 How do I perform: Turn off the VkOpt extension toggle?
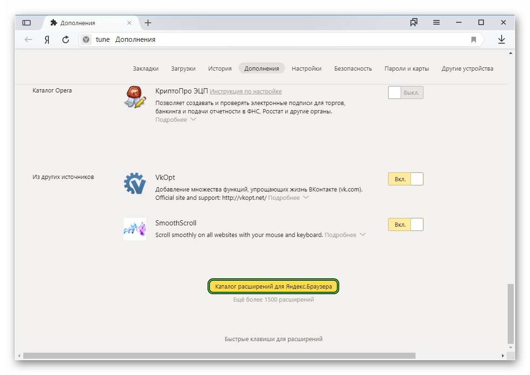coord(405,179)
